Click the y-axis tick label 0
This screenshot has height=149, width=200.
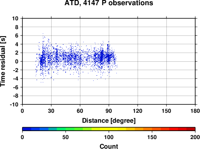tap(17, 61)
